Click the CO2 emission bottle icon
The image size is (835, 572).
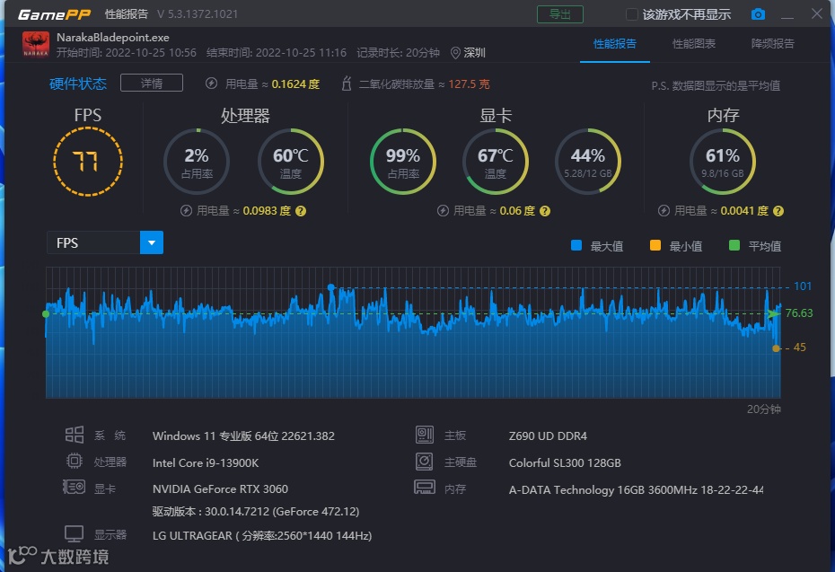347,84
